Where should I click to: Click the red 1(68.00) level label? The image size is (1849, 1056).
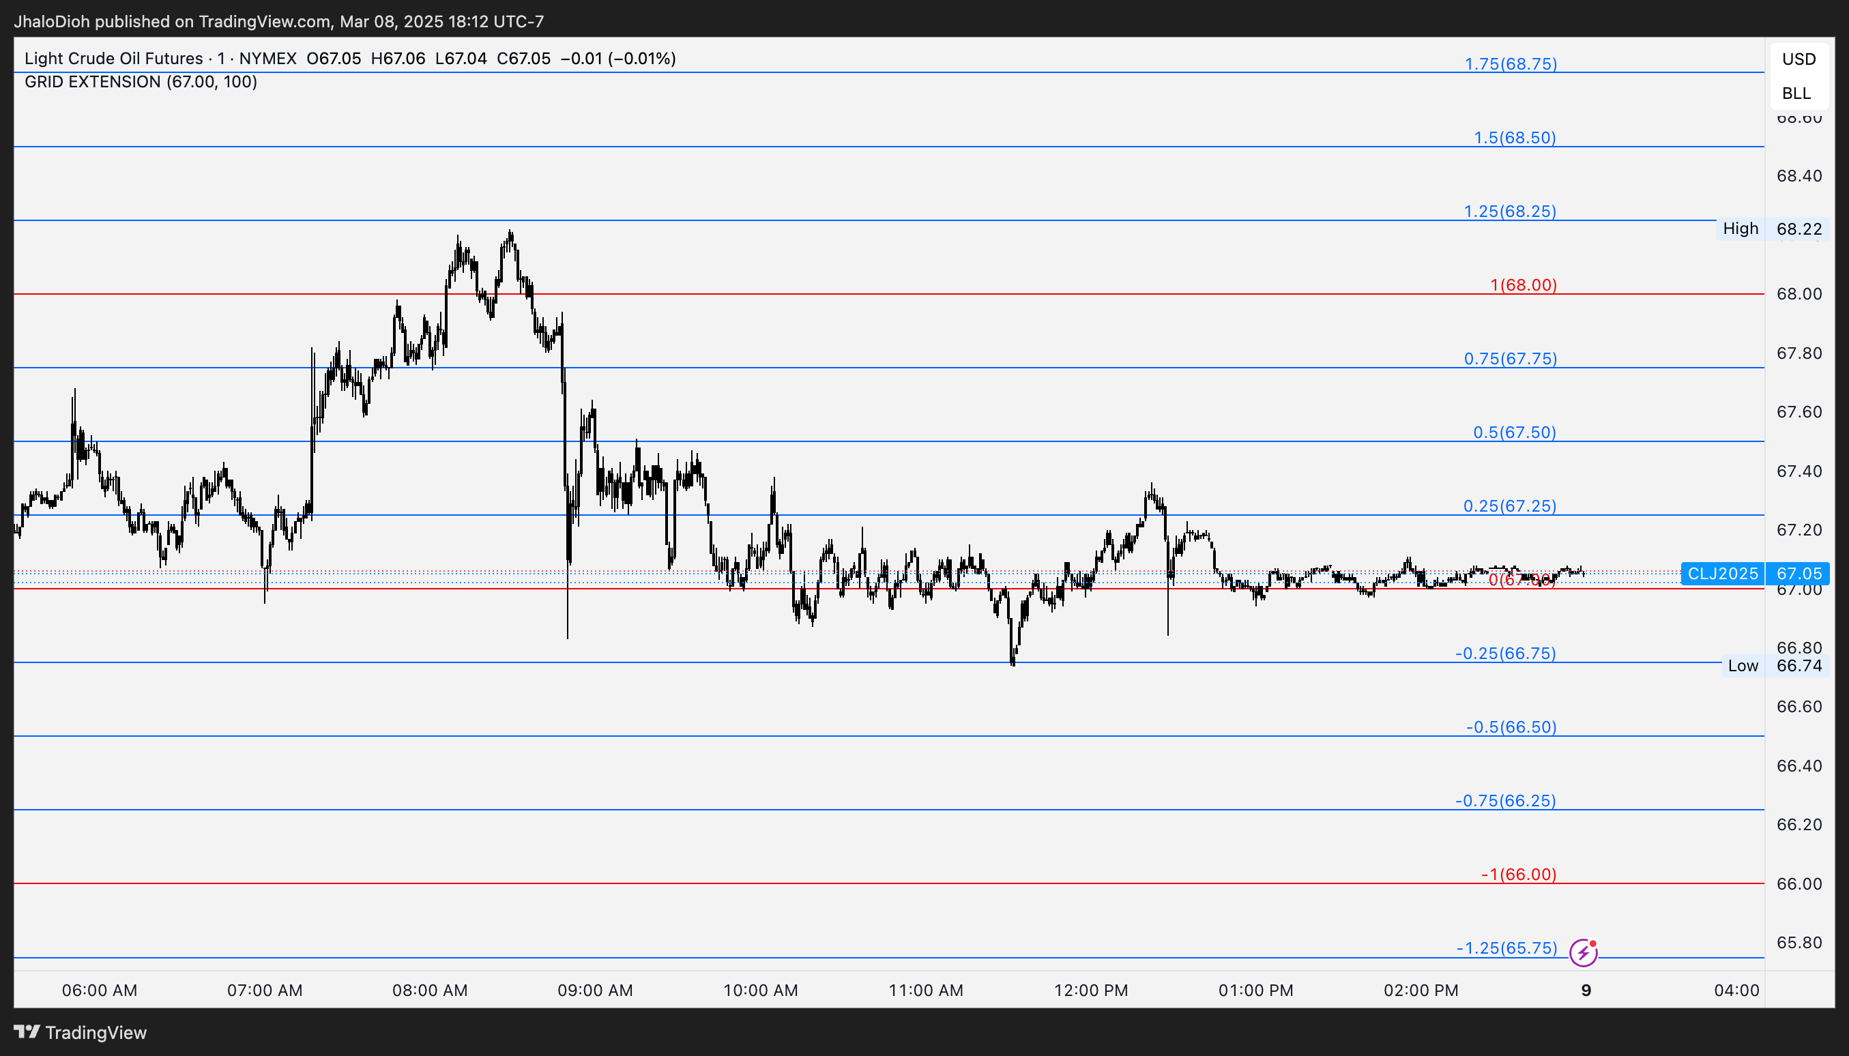coord(1524,285)
